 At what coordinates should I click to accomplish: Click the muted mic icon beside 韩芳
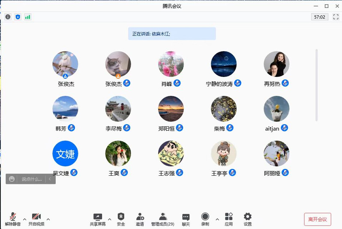coord(71,128)
